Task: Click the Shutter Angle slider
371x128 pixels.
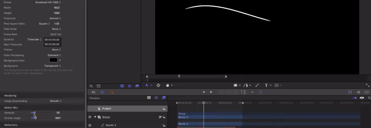Action: [x=41, y=118]
